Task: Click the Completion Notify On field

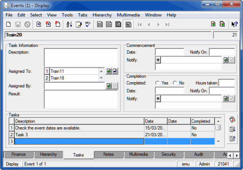Action: (222, 91)
